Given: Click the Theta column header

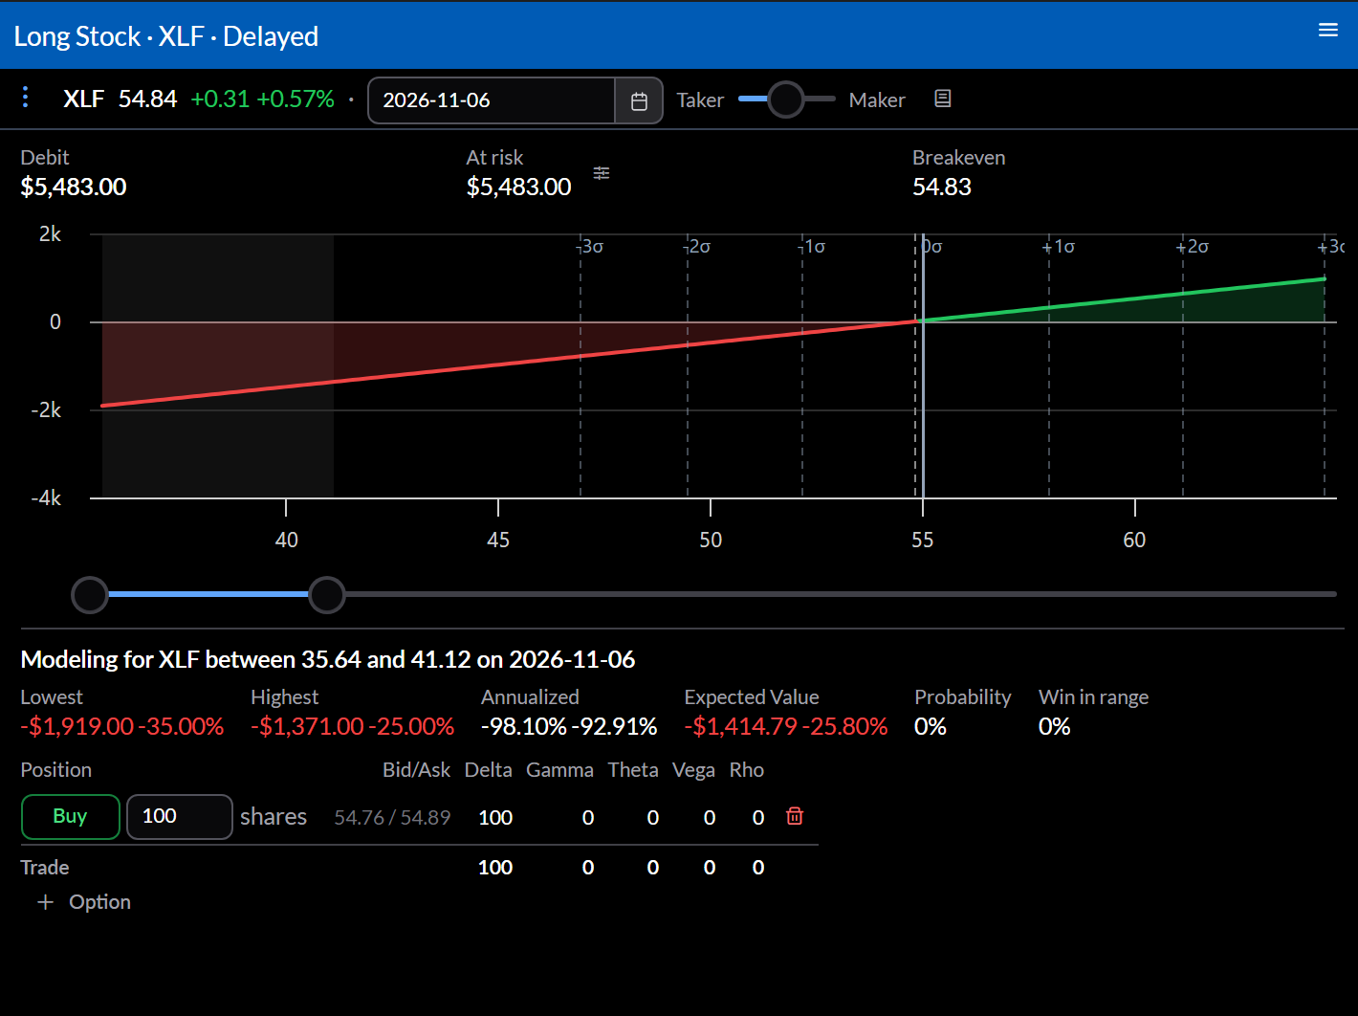Looking at the screenshot, I should click(x=633, y=770).
